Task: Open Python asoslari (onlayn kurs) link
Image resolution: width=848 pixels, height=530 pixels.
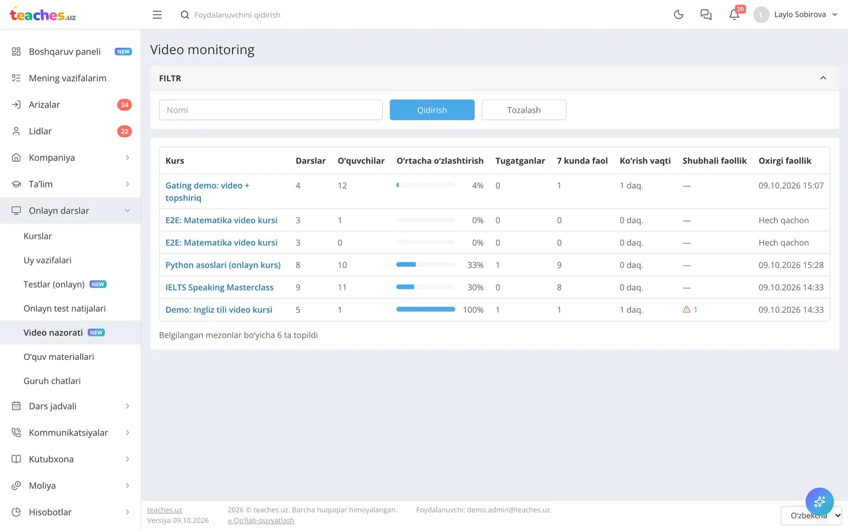Action: tap(223, 265)
